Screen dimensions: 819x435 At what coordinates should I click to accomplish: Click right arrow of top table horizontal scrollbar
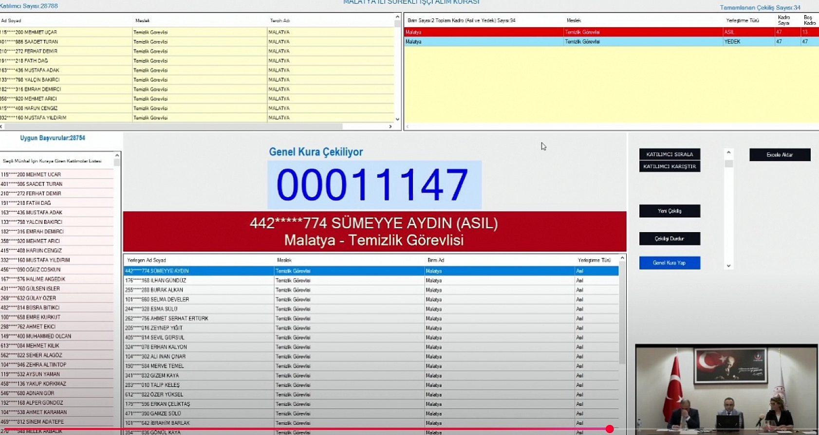click(x=391, y=127)
